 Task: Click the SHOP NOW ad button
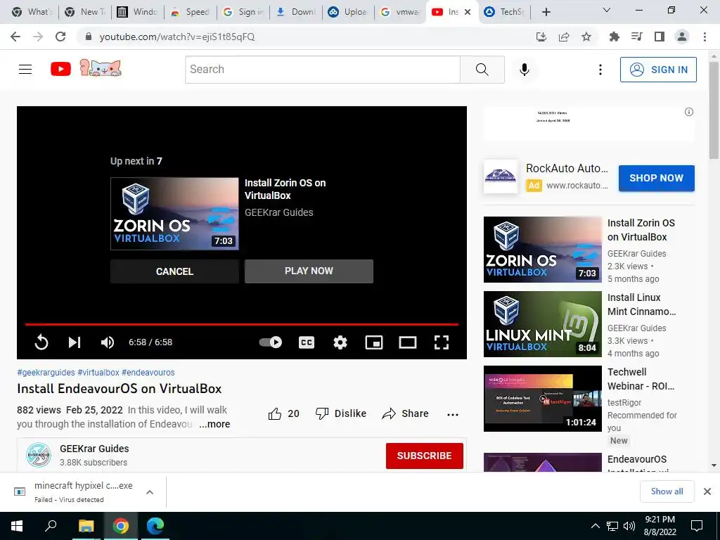656,178
